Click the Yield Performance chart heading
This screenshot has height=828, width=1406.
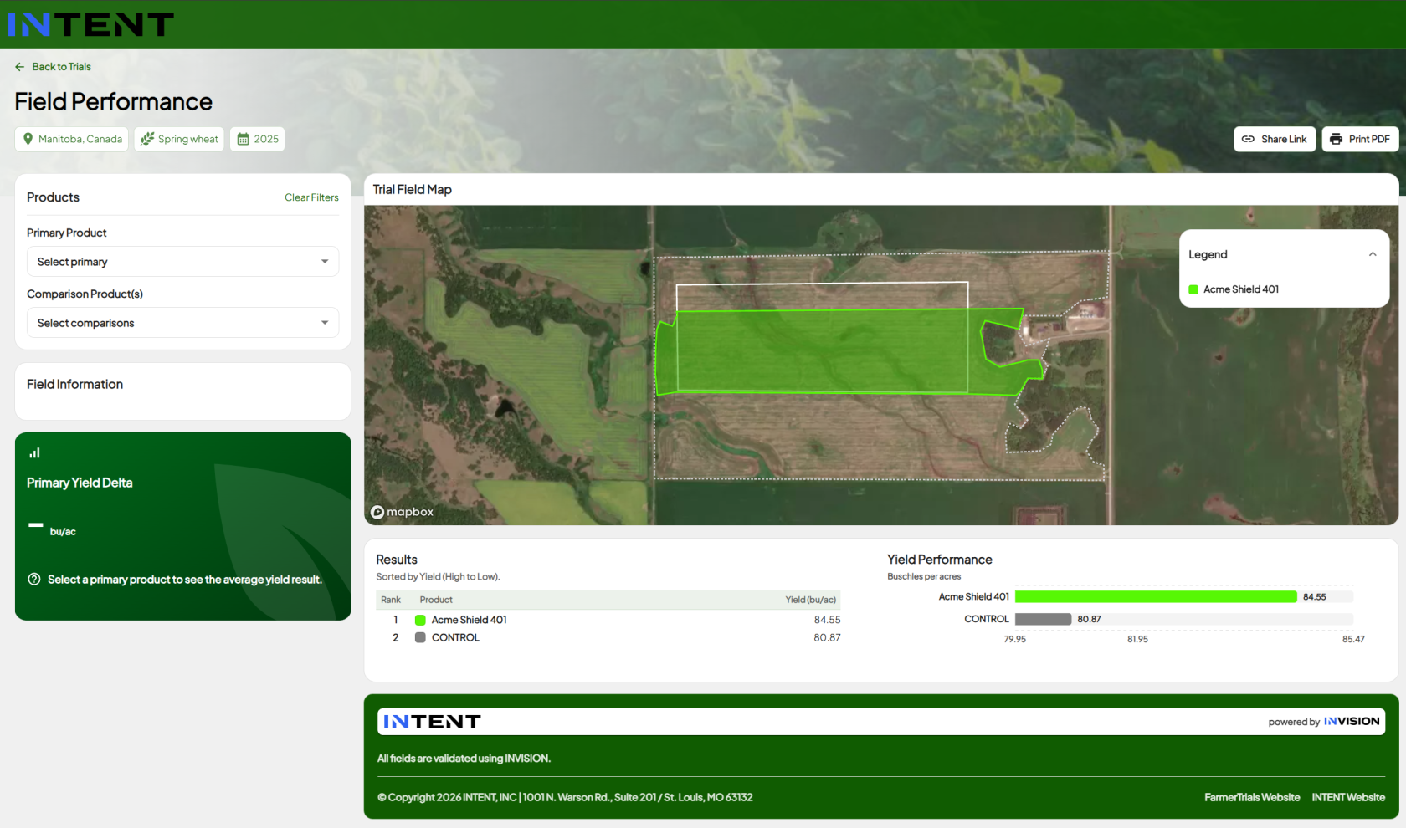click(x=940, y=560)
